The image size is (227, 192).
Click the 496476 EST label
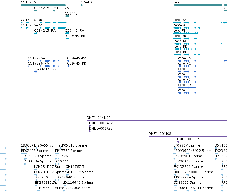pyautogui.click(x=62, y=156)
